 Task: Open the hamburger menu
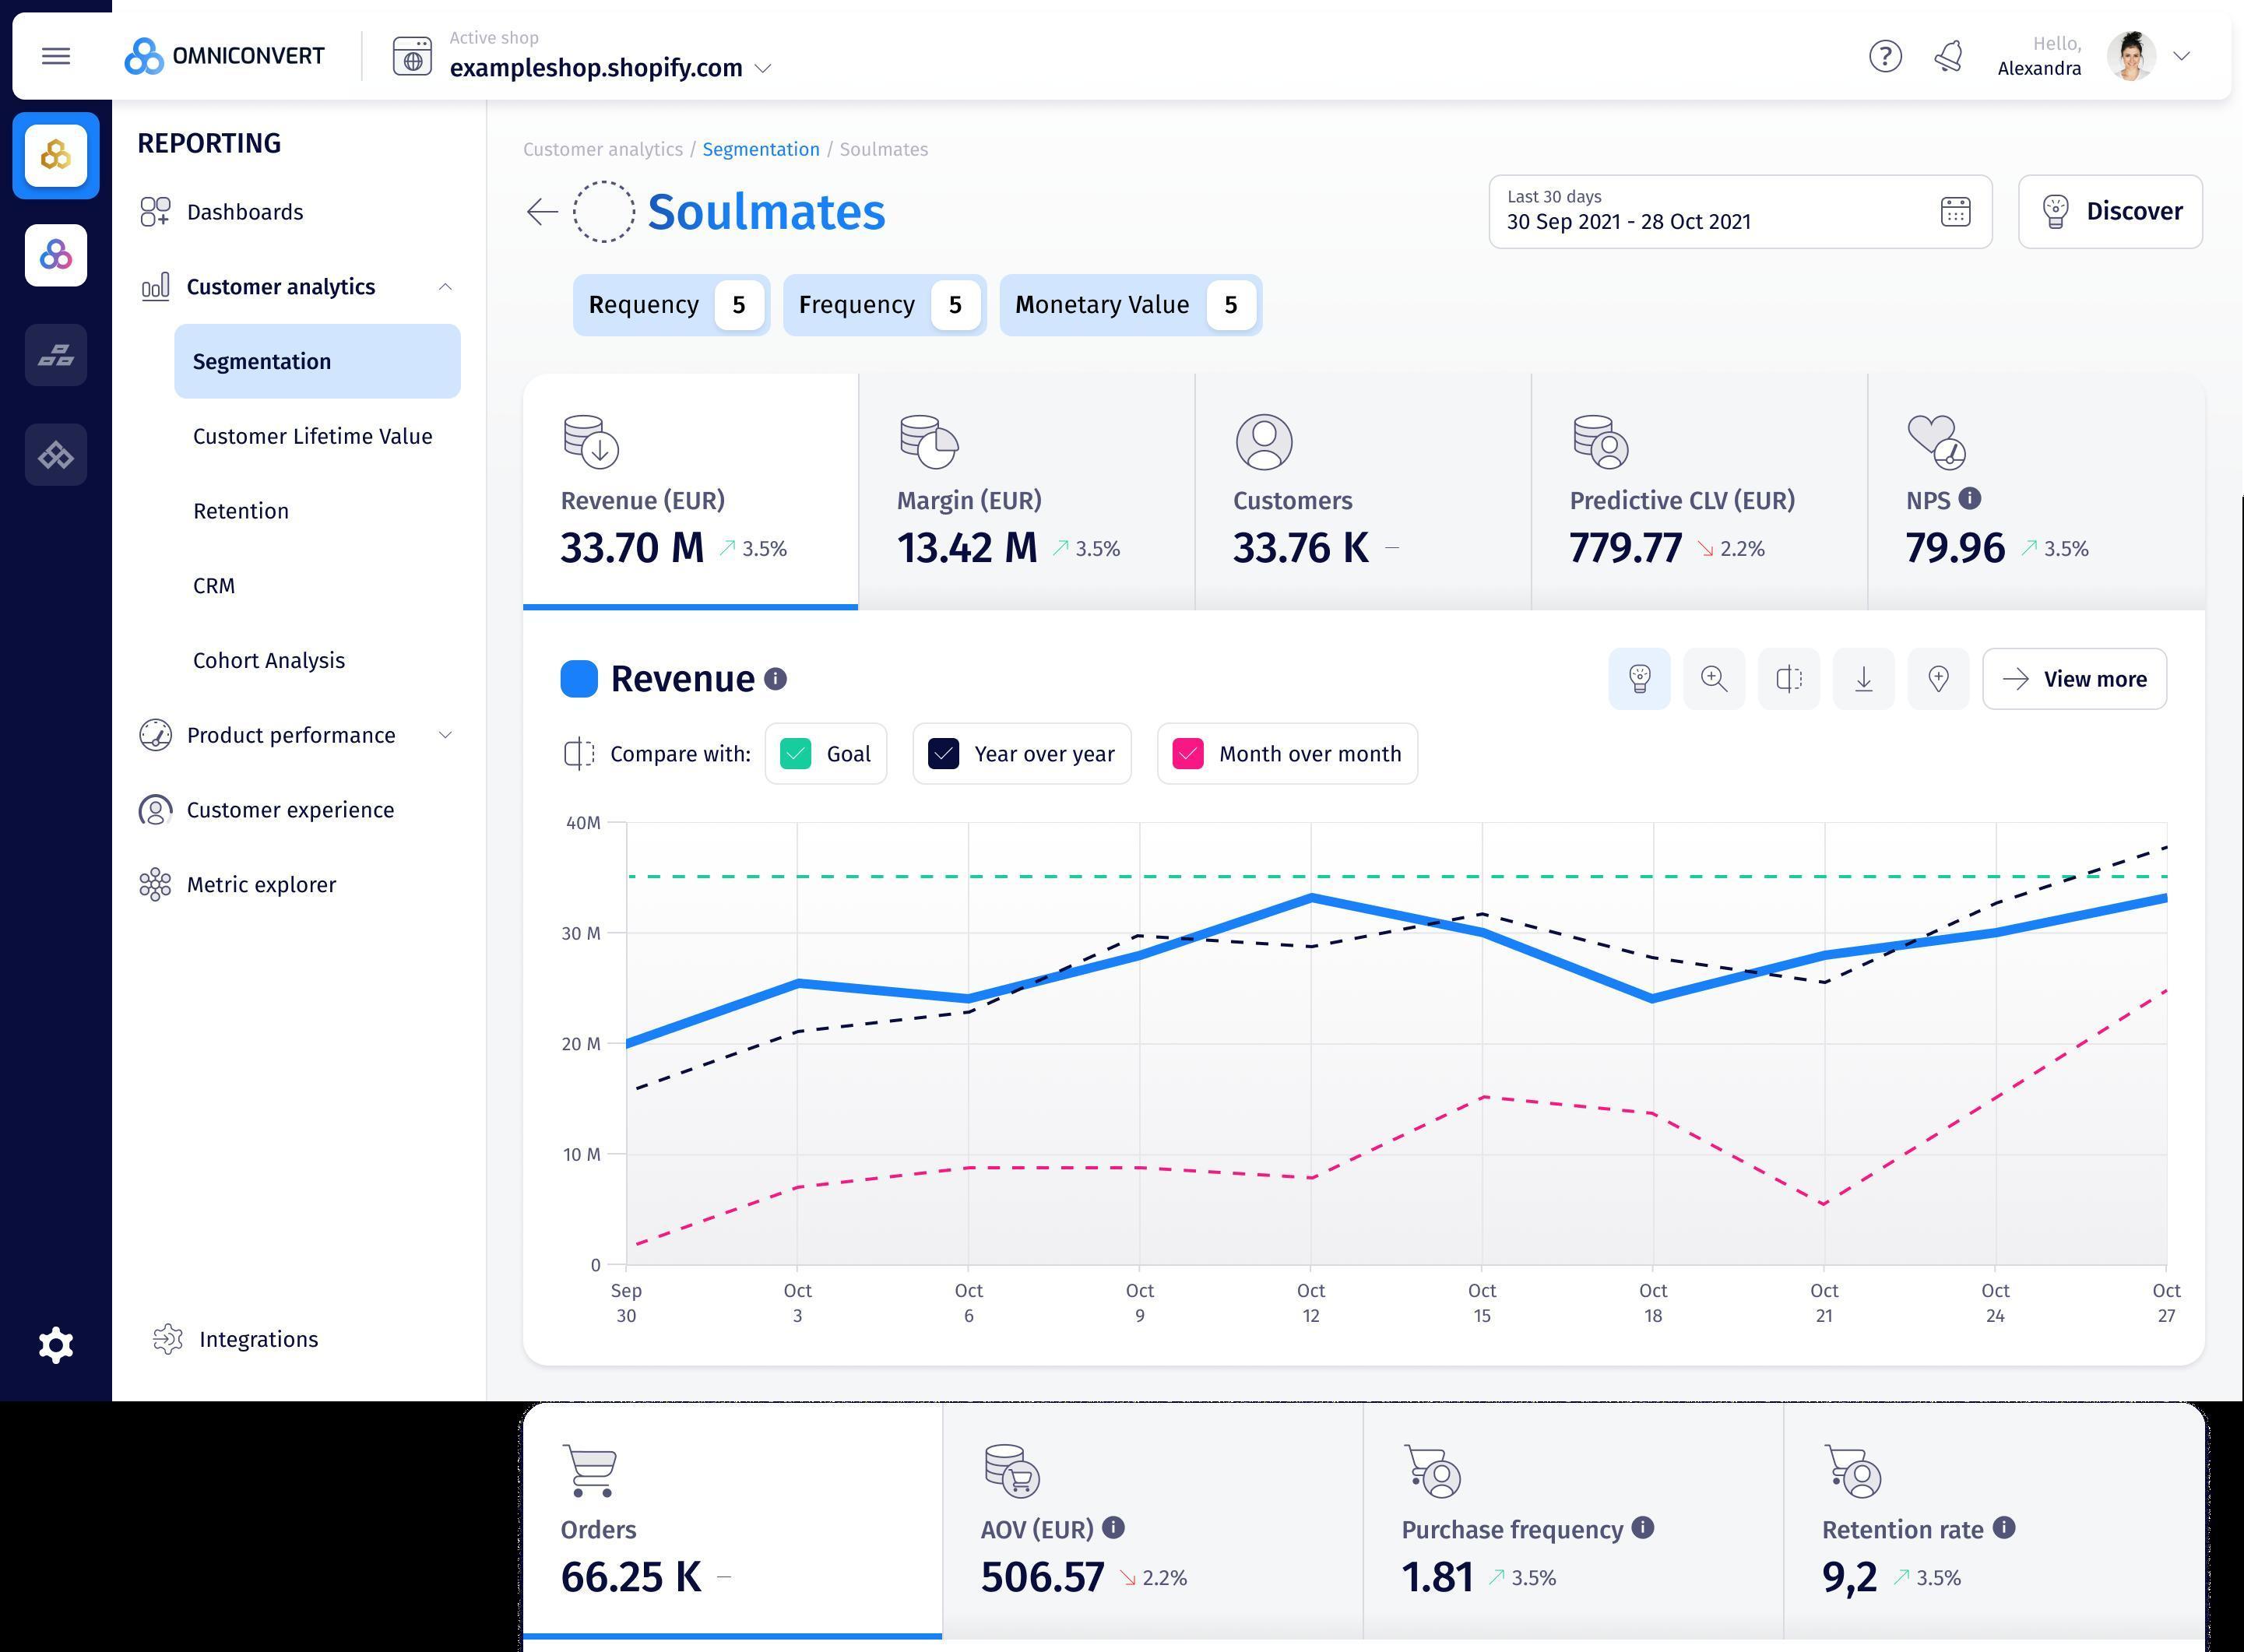(x=56, y=56)
